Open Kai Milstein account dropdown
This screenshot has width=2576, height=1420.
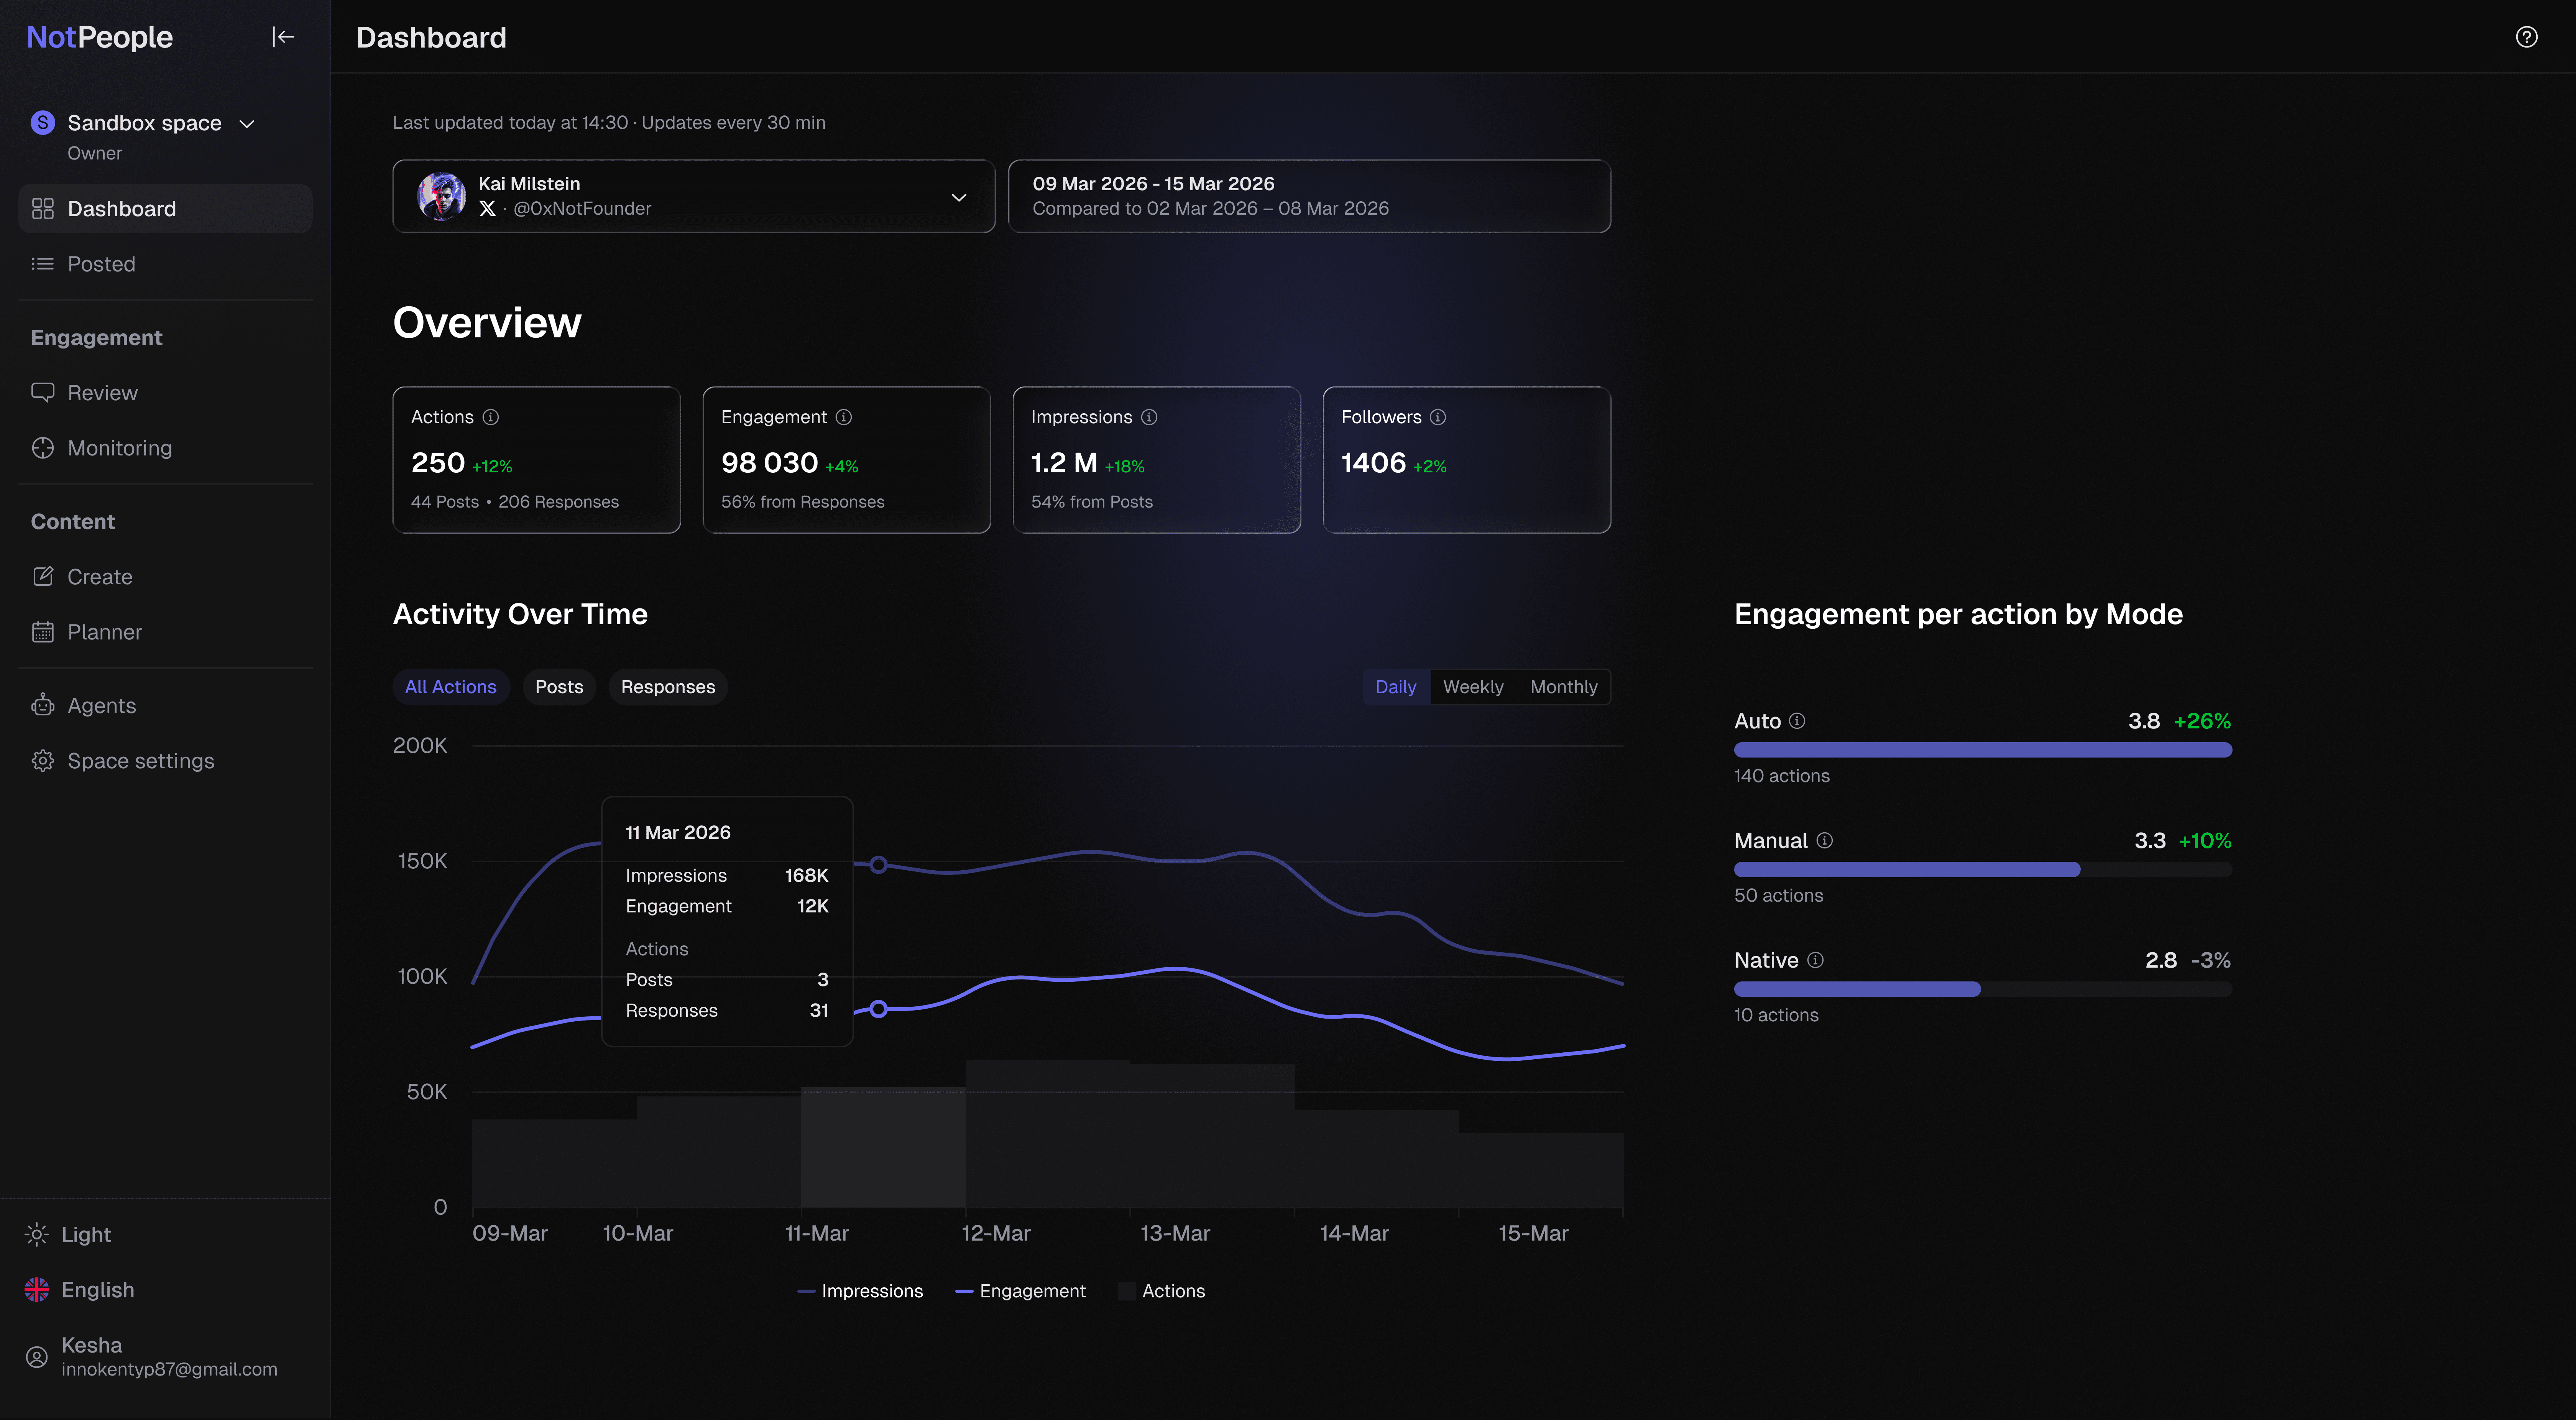tap(693, 196)
